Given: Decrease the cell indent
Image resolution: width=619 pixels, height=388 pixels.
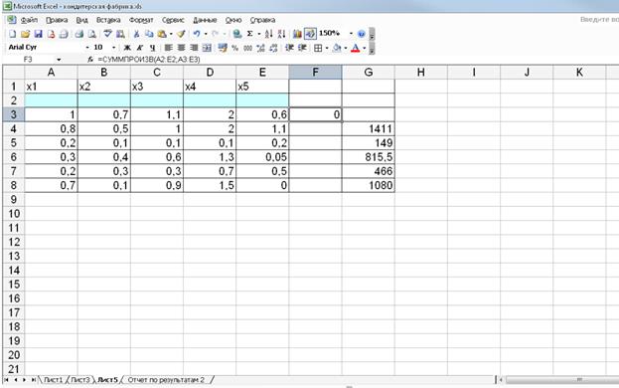Looking at the screenshot, I should click(x=289, y=48).
